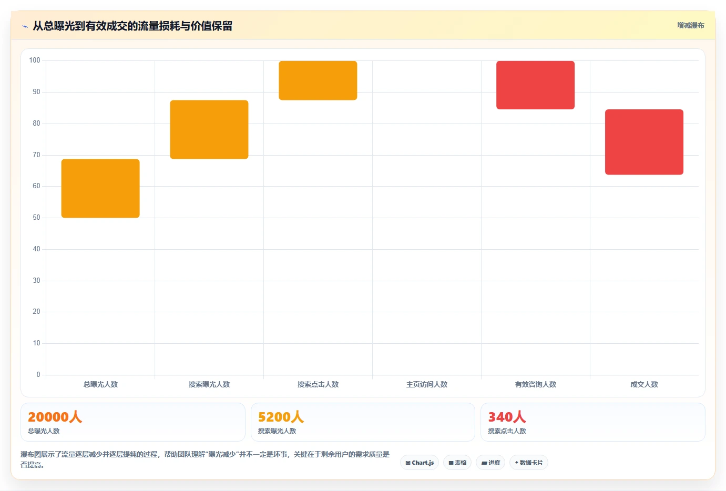Click the 340人 stat card
The height and width of the screenshot is (491, 726).
pos(593,422)
